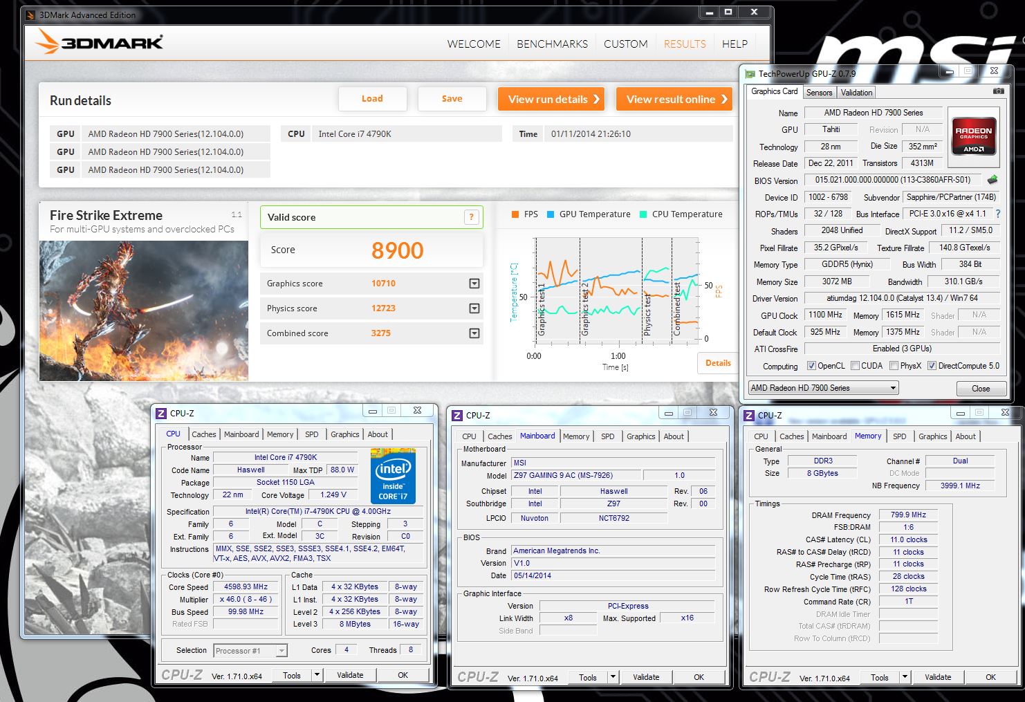This screenshot has width=1025, height=702.
Task: Click the RESULTS tab in 3DMark
Action: [x=685, y=44]
